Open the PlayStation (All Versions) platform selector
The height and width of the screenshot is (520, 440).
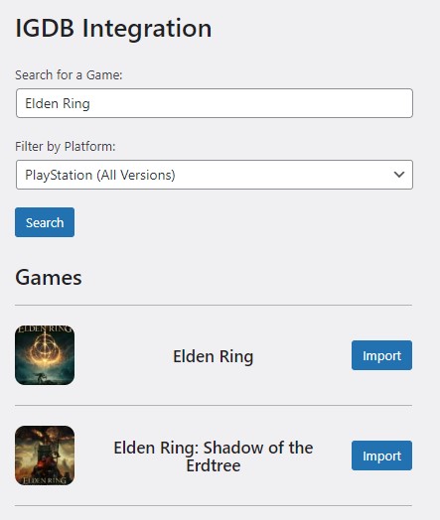coord(215,175)
